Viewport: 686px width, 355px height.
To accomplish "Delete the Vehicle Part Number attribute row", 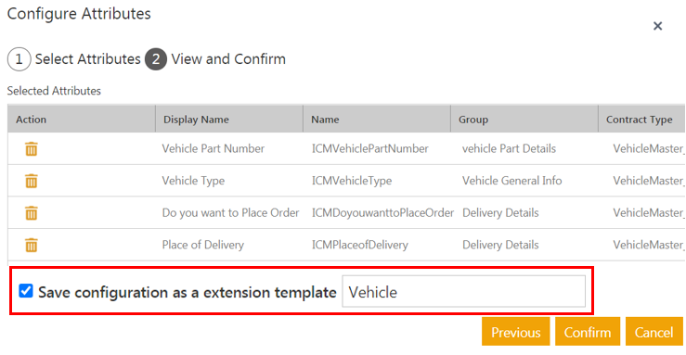I will (31, 149).
